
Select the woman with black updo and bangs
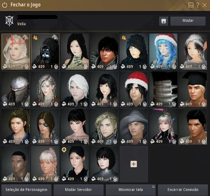pyautogui.click(x=75, y=127)
